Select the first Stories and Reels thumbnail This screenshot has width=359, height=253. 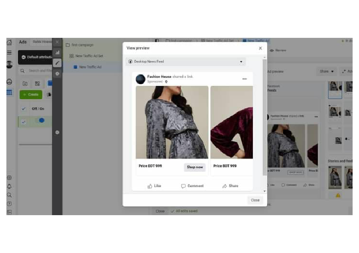tap(335, 177)
